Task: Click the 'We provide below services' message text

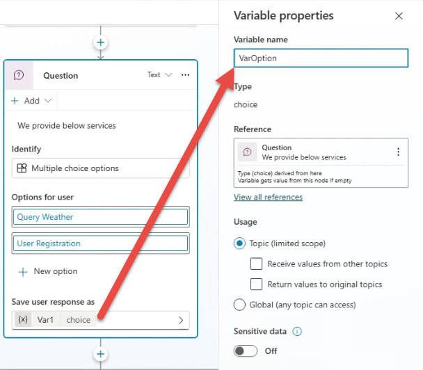Action: pos(67,126)
